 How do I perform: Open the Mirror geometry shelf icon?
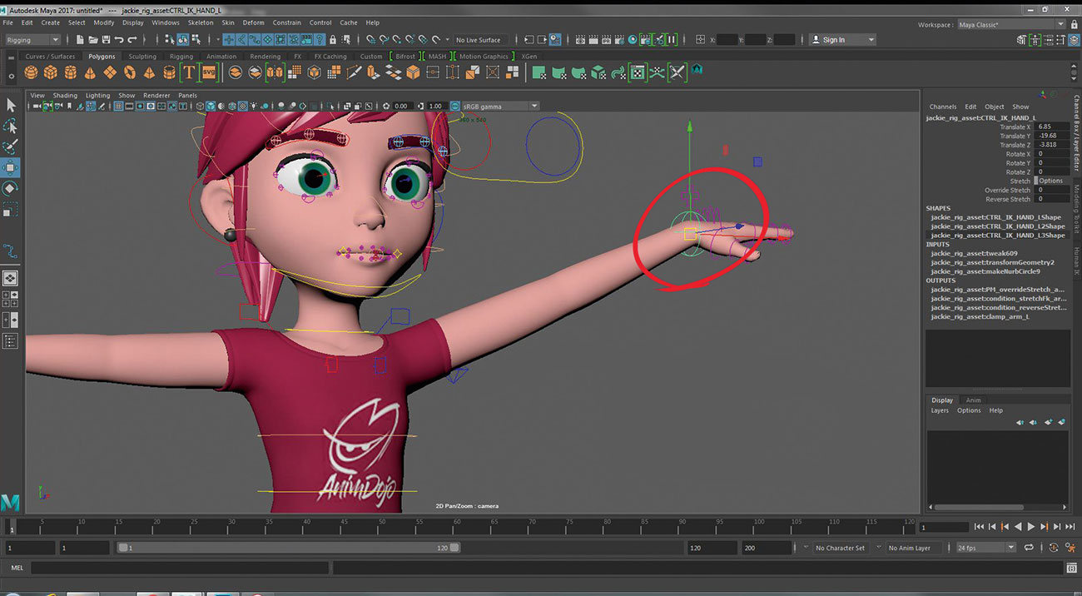click(x=275, y=73)
